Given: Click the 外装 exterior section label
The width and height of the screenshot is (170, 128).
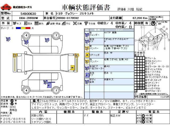Looking at the screenshot, I should pyautogui.click(x=6, y=23).
